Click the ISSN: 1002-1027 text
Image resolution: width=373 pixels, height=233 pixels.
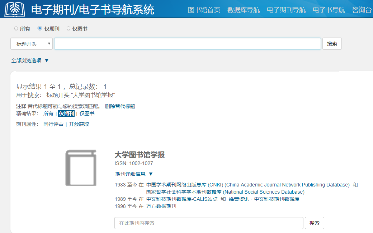[134, 164]
